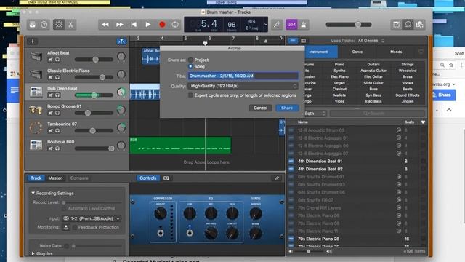Mute the Afloat Beat track
This screenshot has width=465, height=262.
[x=51, y=60]
